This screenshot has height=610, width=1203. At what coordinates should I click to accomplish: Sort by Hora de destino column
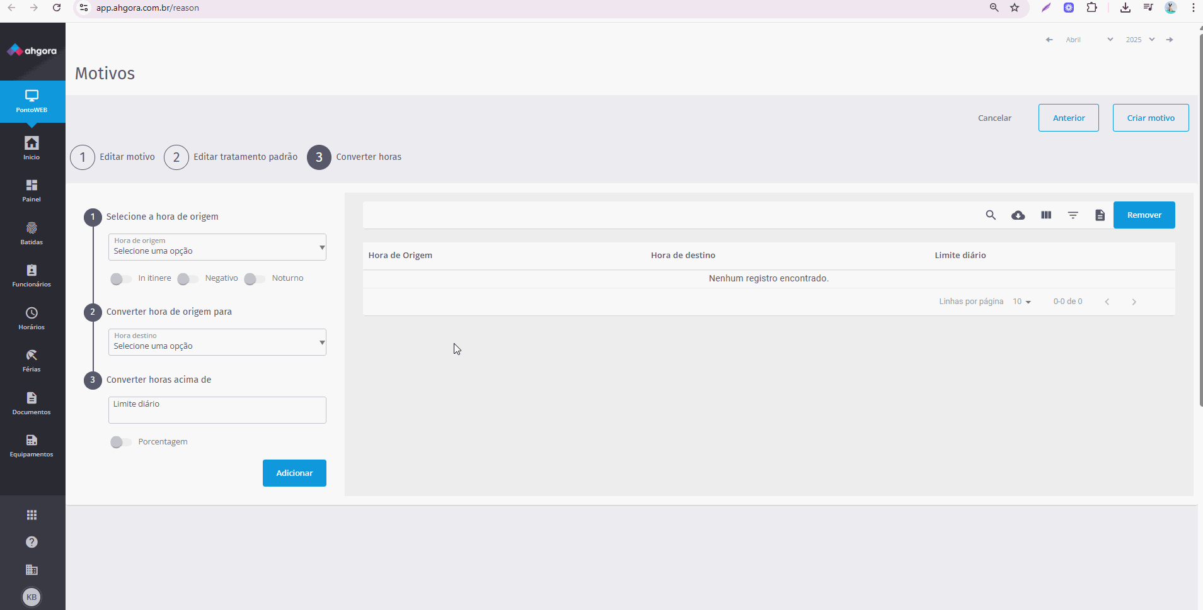coord(683,255)
